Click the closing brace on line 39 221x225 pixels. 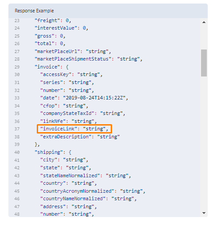pos(36,145)
